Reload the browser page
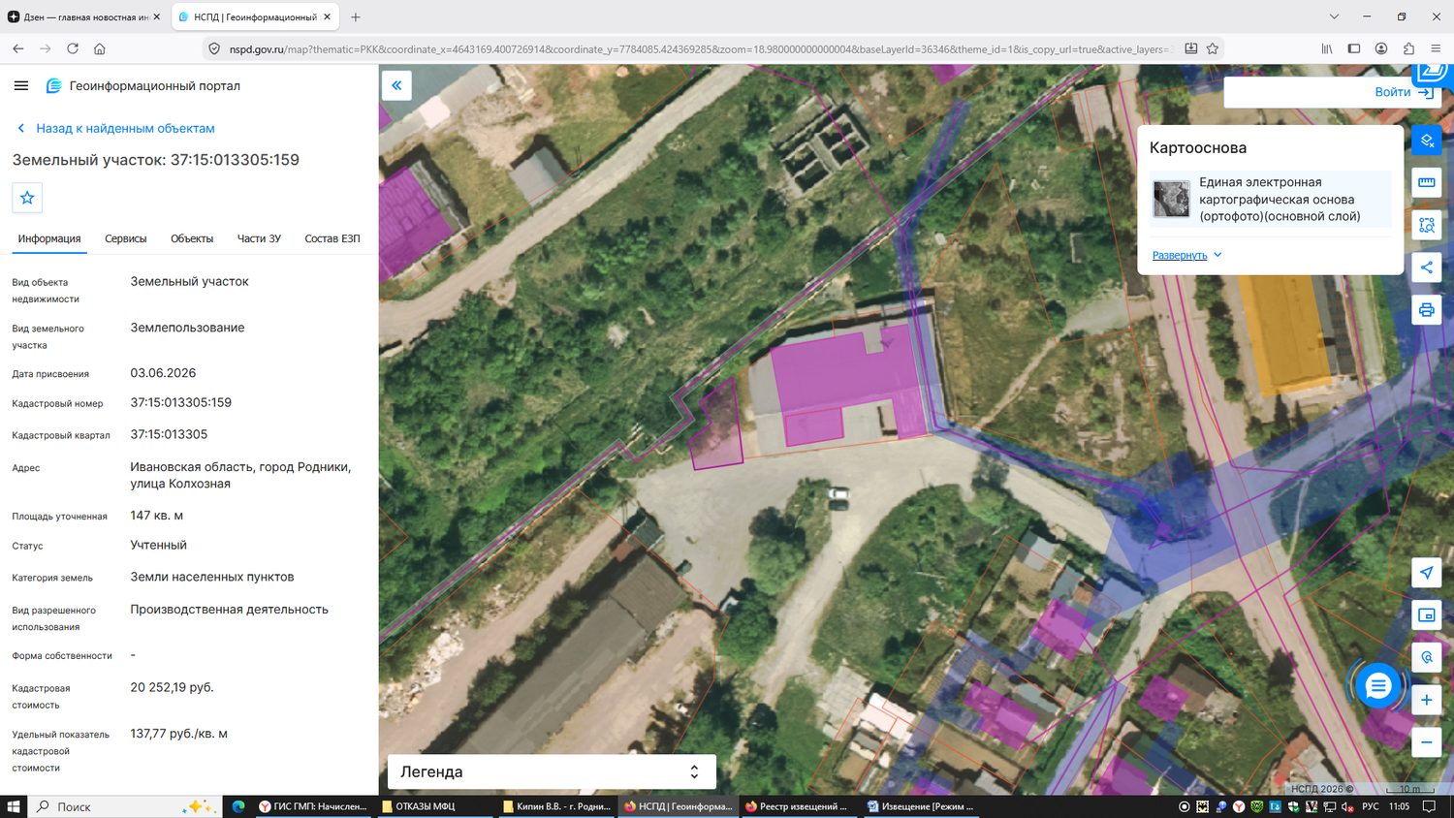 tap(72, 48)
